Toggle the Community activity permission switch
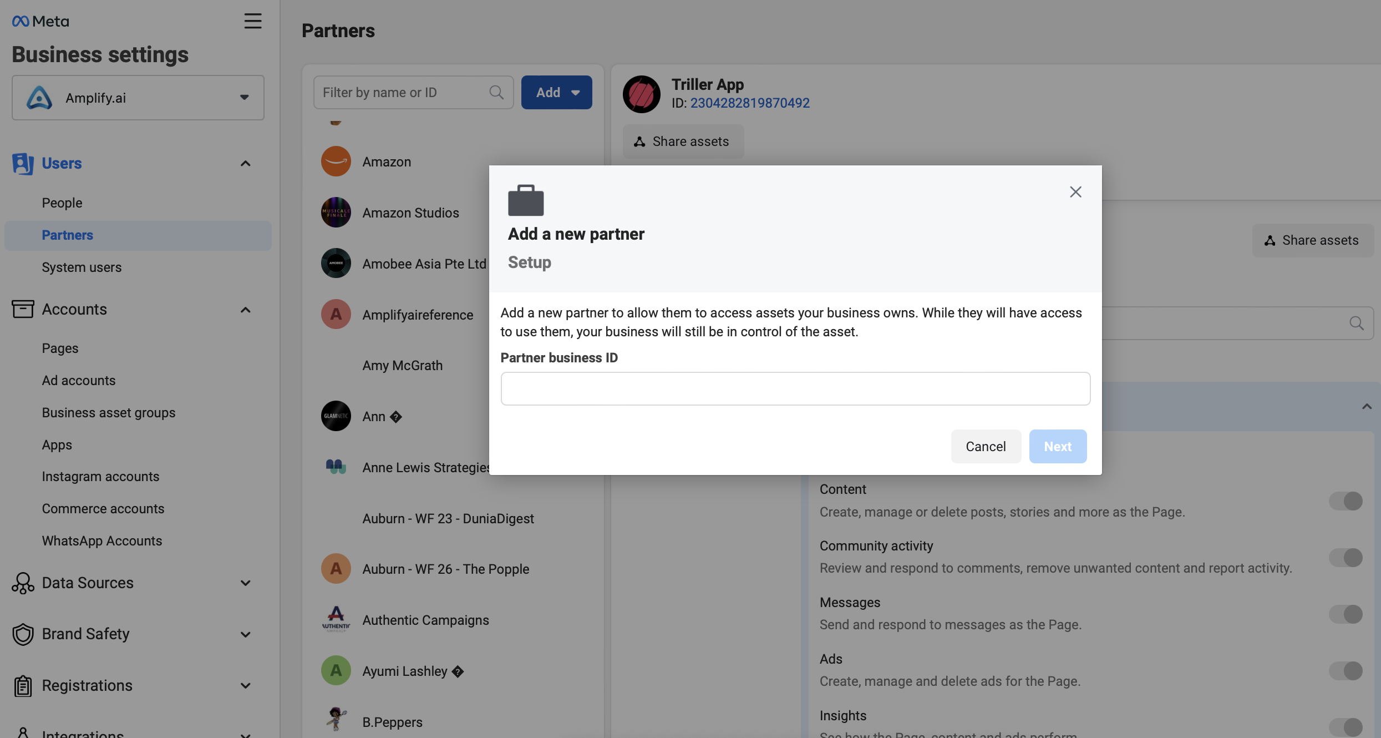Screen dimensions: 1381x738 point(1346,558)
